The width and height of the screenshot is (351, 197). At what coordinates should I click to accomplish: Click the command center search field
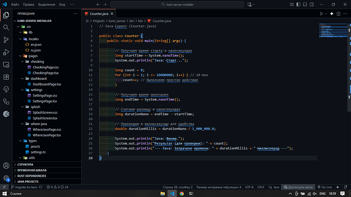[177, 4]
